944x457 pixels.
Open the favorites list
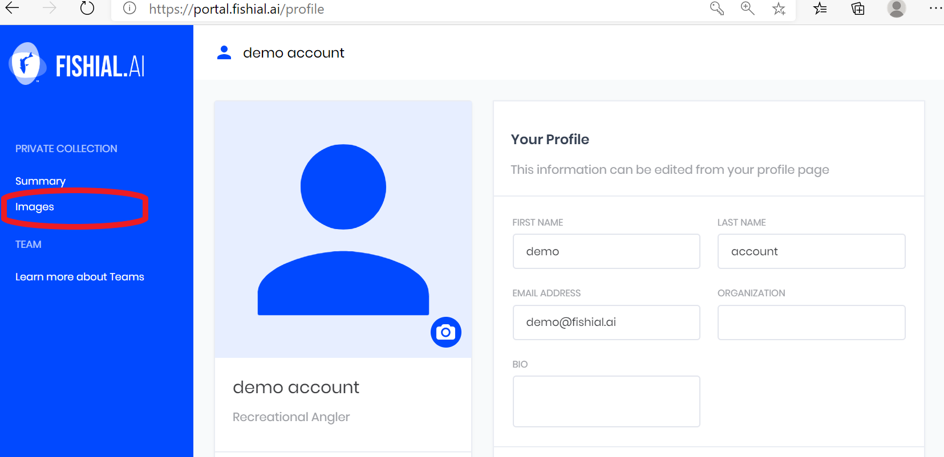click(820, 9)
